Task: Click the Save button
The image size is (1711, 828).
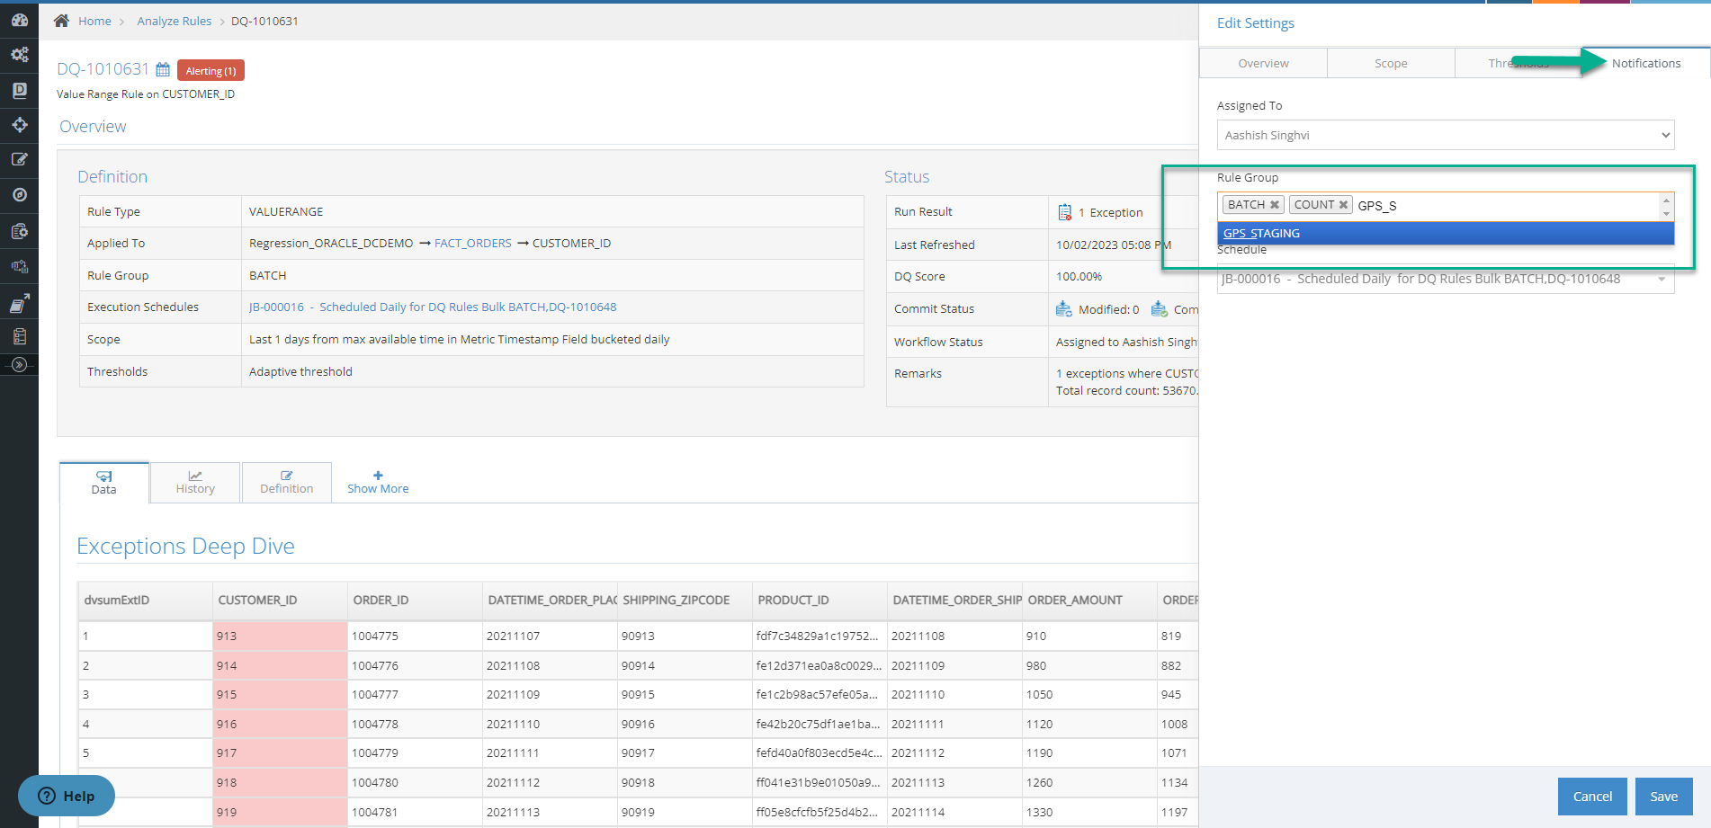Action: point(1663,797)
